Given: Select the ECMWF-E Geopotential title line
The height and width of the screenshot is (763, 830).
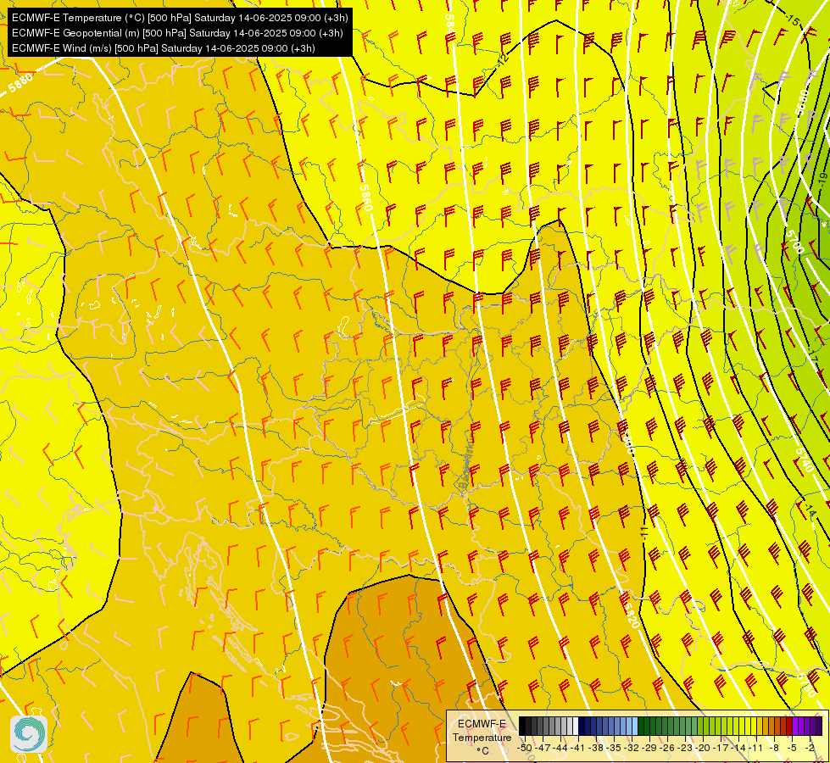Looking at the screenshot, I should pos(177,33).
